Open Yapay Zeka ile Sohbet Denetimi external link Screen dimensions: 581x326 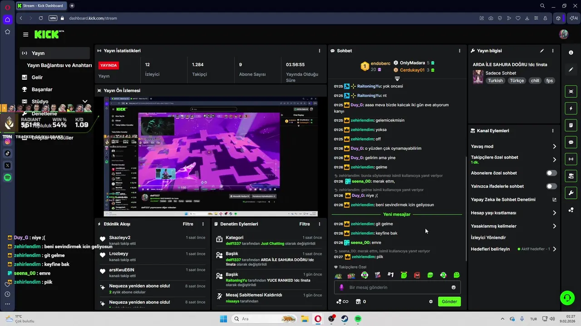click(554, 200)
